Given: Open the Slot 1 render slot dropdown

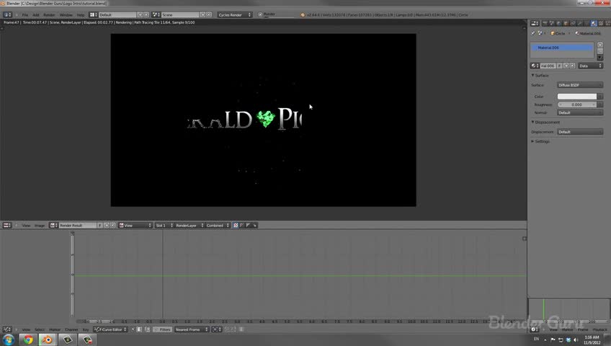Looking at the screenshot, I should (x=164, y=225).
